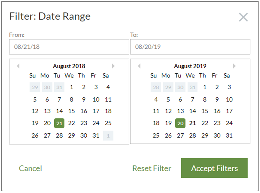Select August 15 in the 2018 calendar
This screenshot has height=193, width=260.
pyautogui.click(x=72, y=111)
